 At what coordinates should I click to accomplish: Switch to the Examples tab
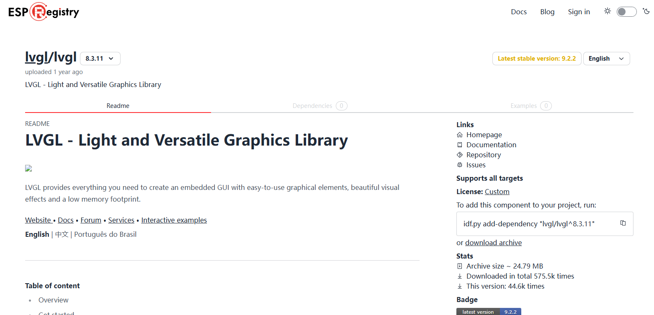pos(531,106)
